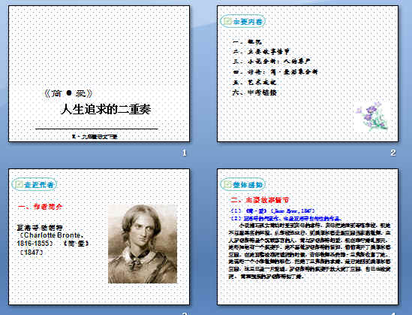Select slide 1 titled 人生追求的二重奏

[99, 74]
